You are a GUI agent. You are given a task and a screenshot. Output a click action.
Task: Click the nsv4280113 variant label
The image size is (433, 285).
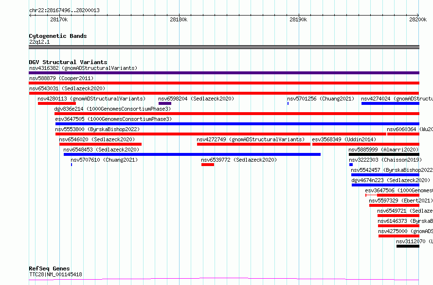pos(91,99)
